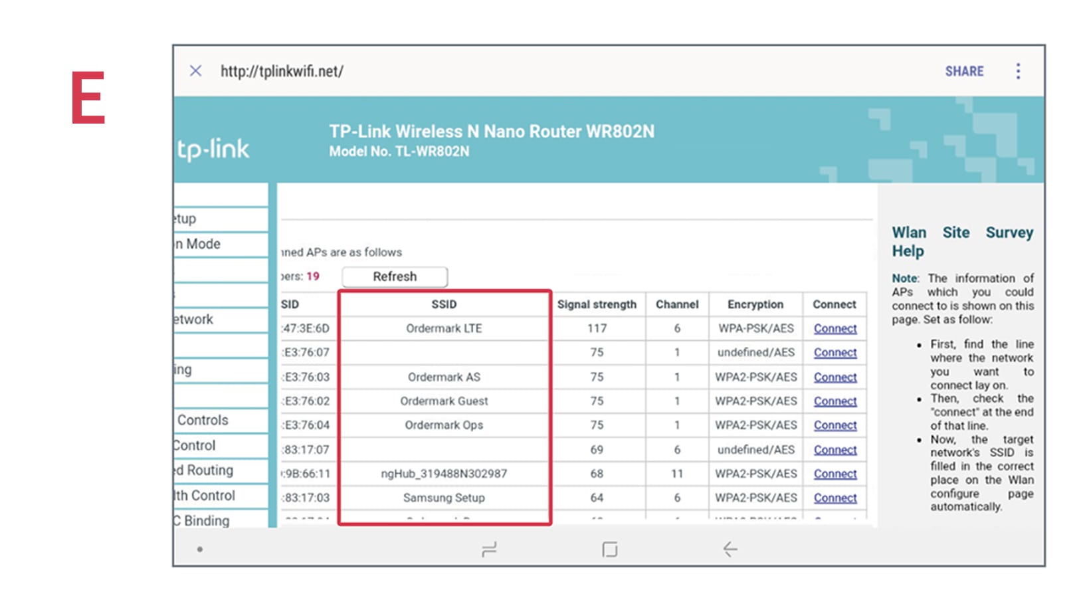Select the Ordermark Ops SSID cell
Image resolution: width=1083 pixels, height=604 pixels.
coord(444,425)
